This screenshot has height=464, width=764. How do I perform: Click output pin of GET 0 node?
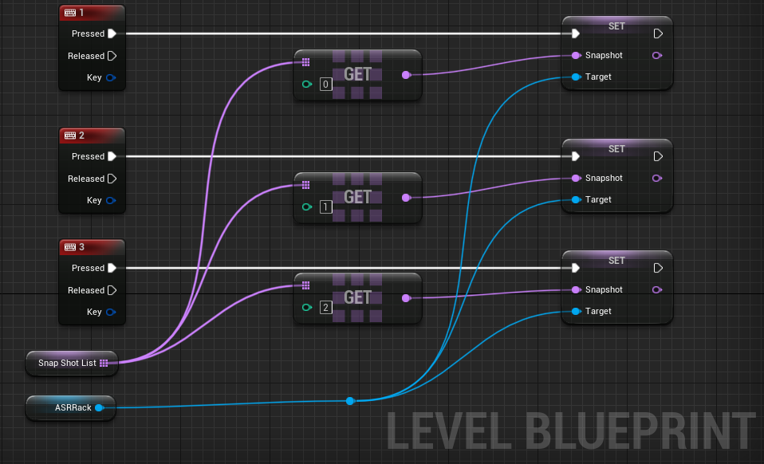407,74
